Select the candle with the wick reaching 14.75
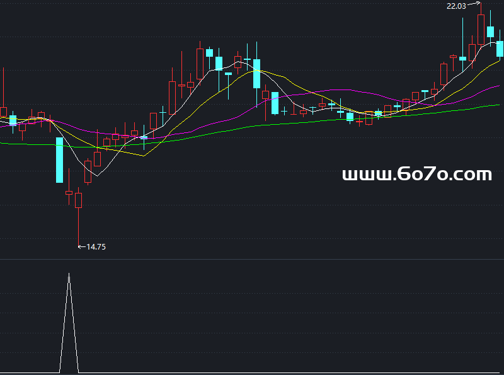This screenshot has width=504, height=375. coord(79,200)
